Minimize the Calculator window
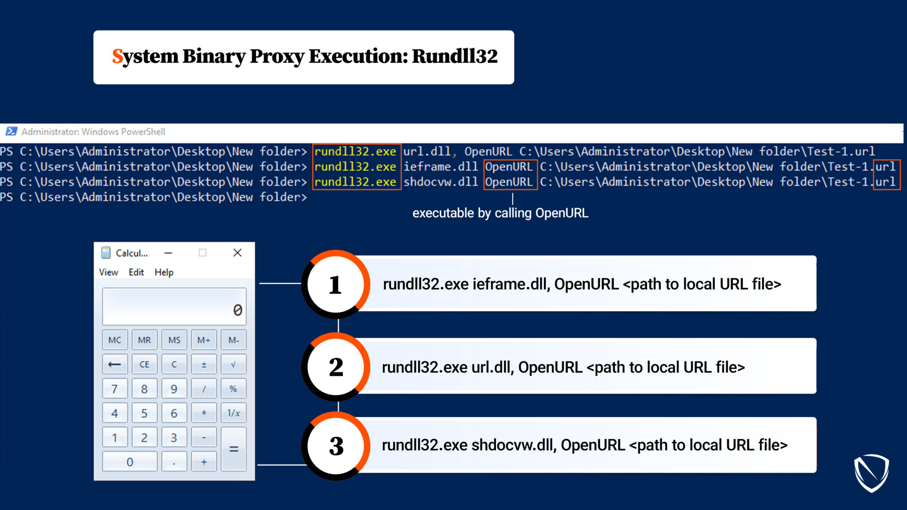 tap(168, 253)
